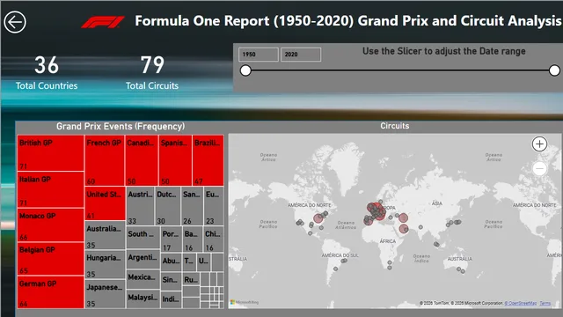This screenshot has height=317, width=563.
Task: Open the OpenStreetMap attribution link
Action: pos(520,303)
